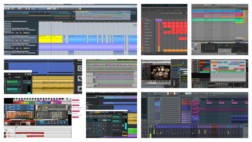The height and width of the screenshot is (142, 252).
Task: Click the orange color strip of the A.Guitar track
Action: tap(143, 51)
